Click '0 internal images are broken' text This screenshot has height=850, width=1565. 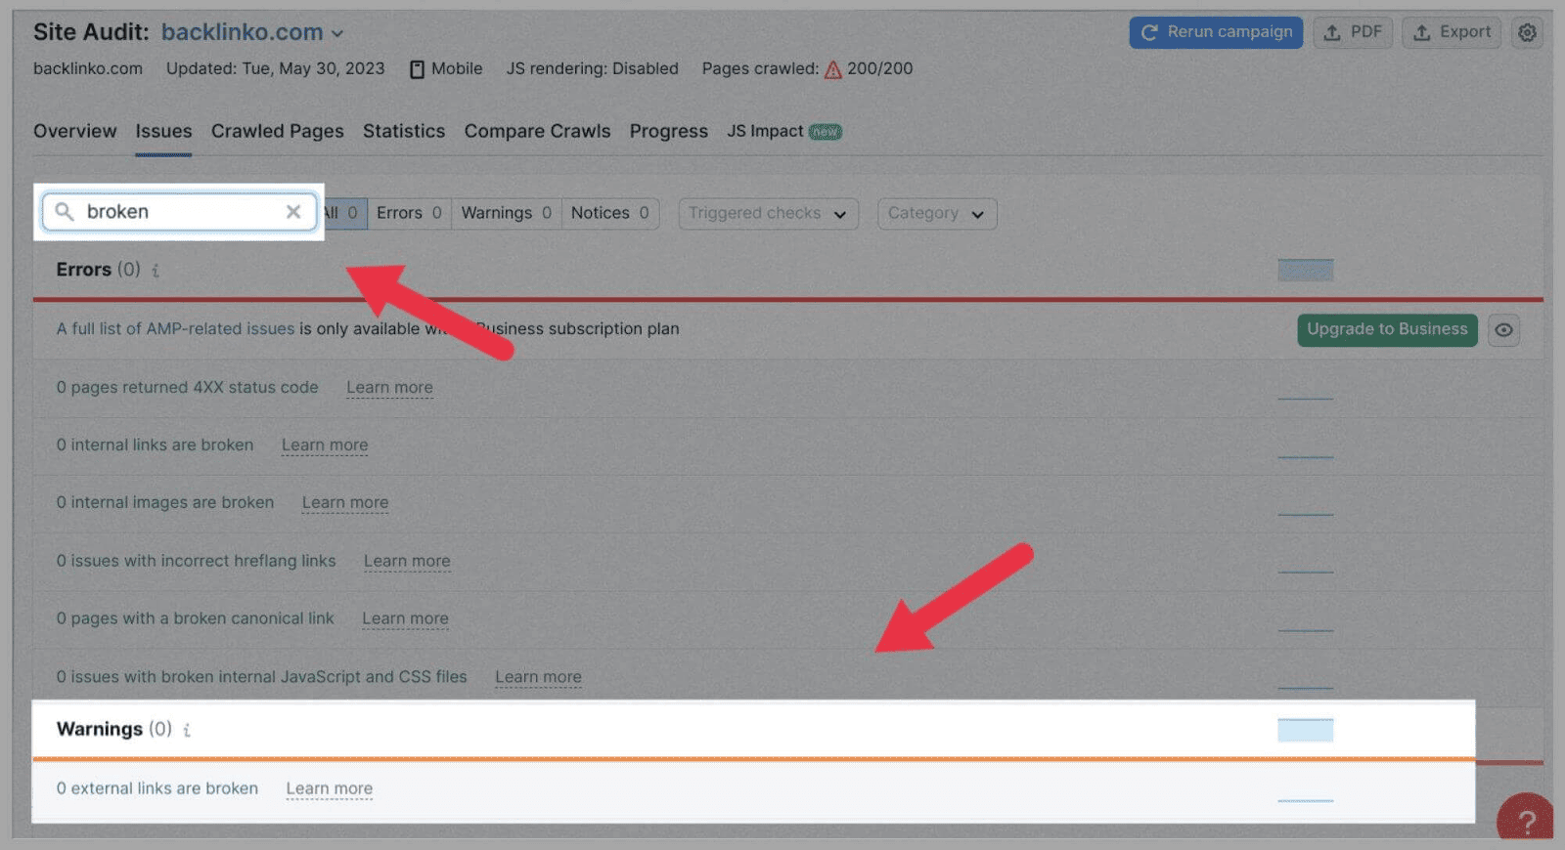165,503
